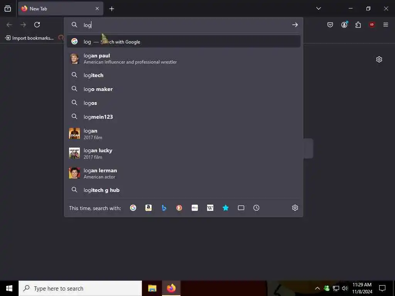395x296 pixels.
Task: Close the New Tab tab
Action: (x=97, y=8)
